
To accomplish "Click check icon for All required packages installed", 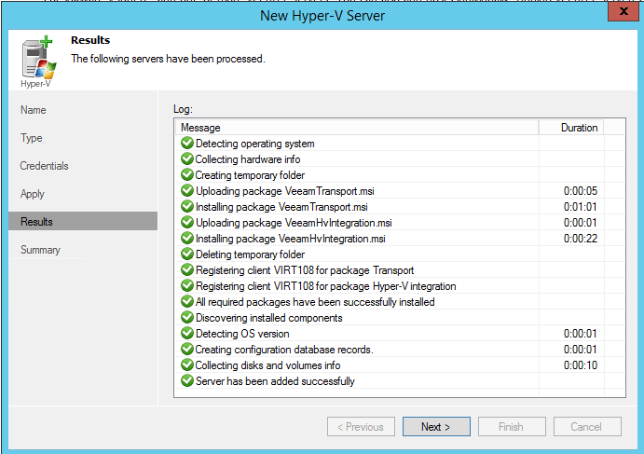I will (187, 301).
